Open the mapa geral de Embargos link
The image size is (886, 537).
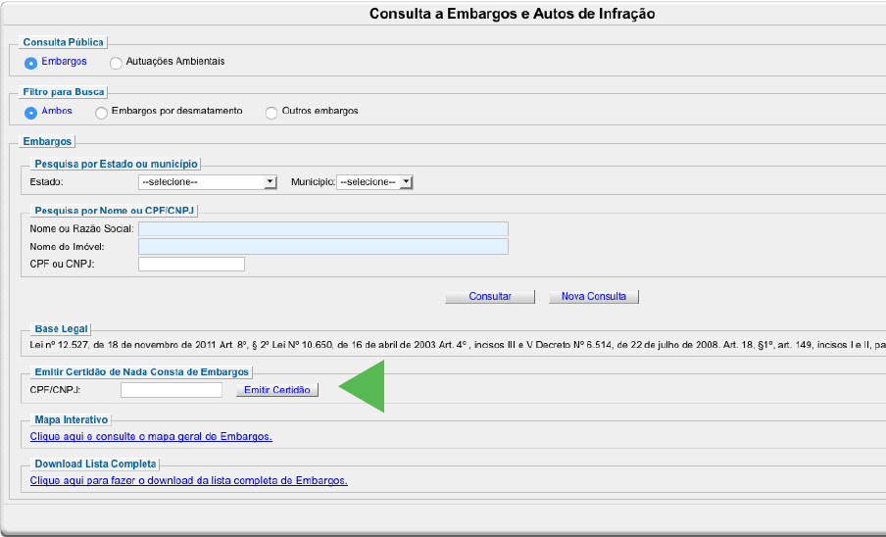(151, 436)
